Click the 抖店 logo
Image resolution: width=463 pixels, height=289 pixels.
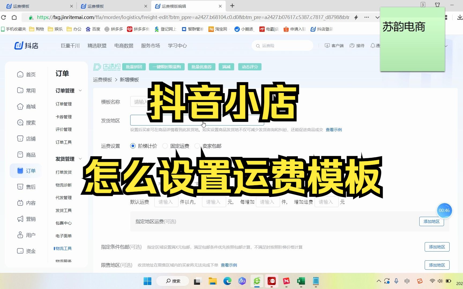[x=26, y=45]
